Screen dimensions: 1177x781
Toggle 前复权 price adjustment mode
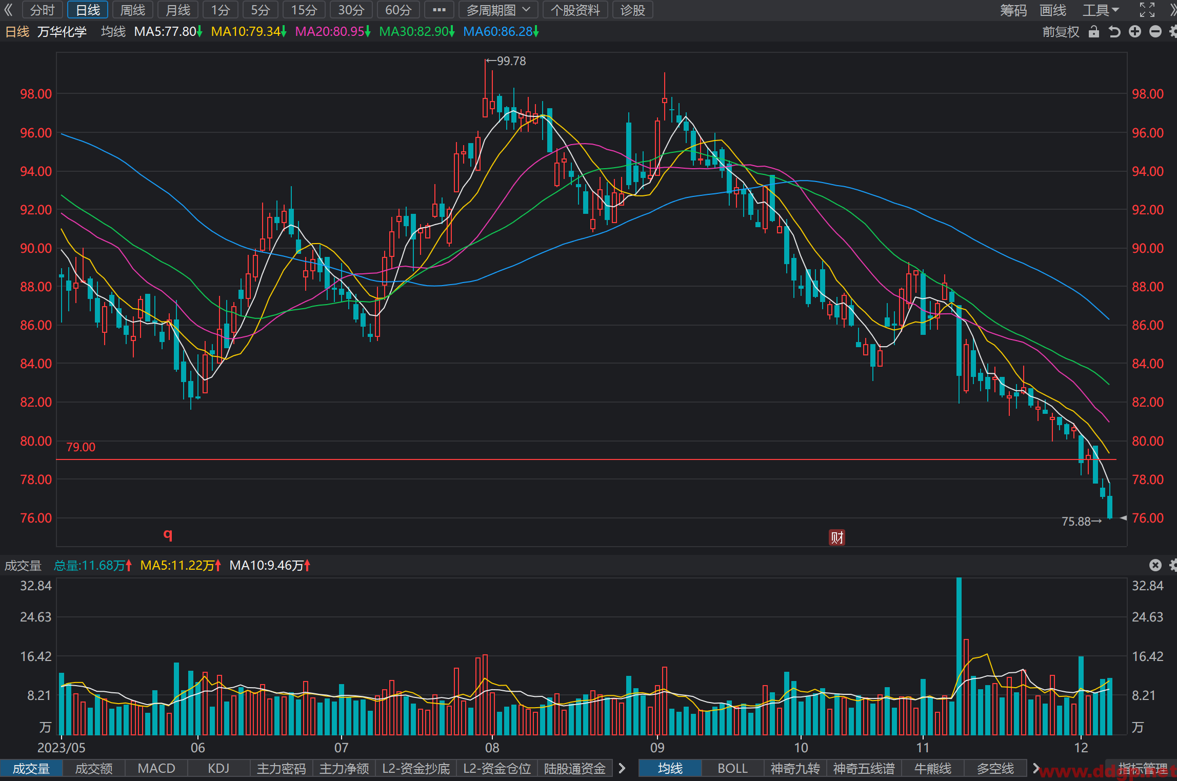click(x=1061, y=32)
